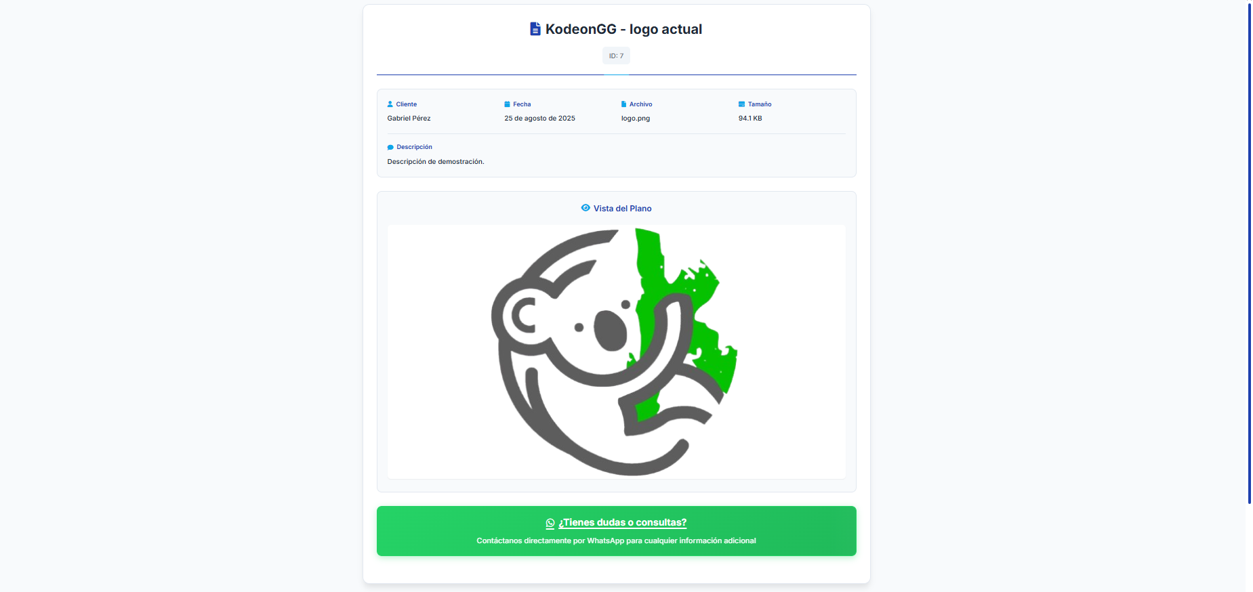Click the person icon next to Cliente

click(390, 104)
